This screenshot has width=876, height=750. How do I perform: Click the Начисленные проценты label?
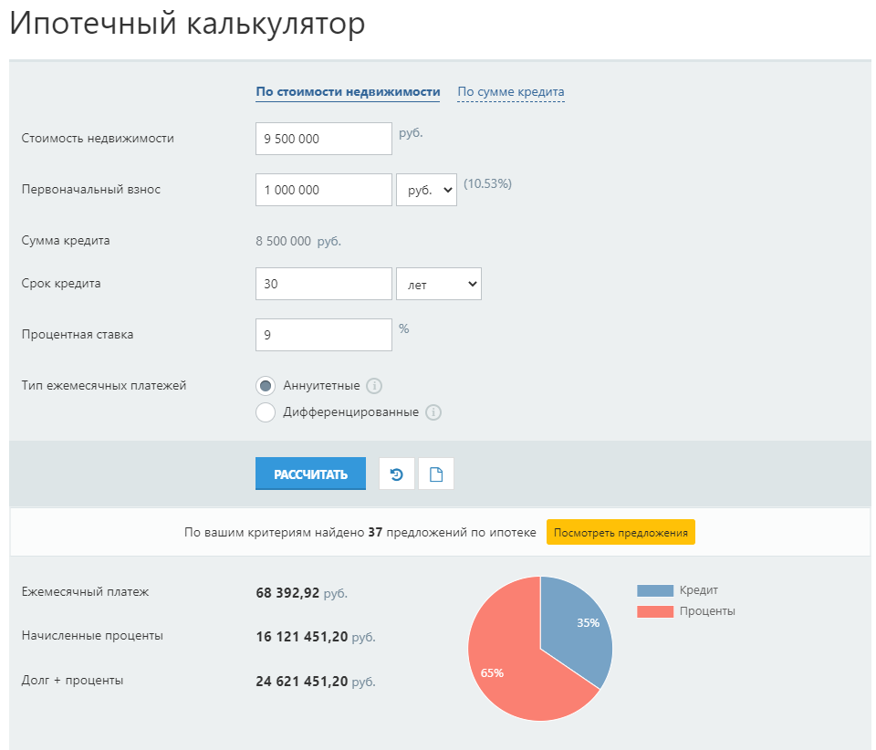tap(92, 636)
